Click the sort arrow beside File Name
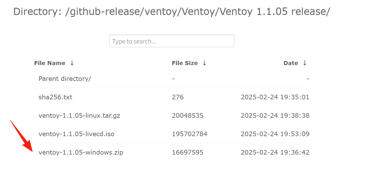Viewport: 379px width, 171px height. pos(72,63)
